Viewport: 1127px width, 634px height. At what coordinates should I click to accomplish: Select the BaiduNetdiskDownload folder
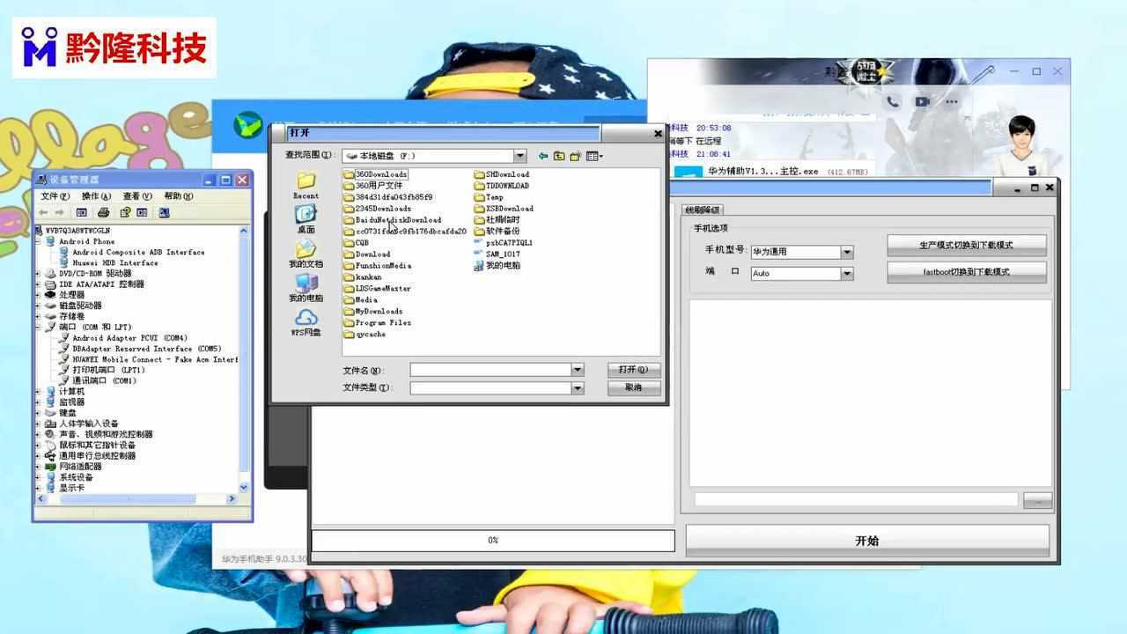point(398,220)
